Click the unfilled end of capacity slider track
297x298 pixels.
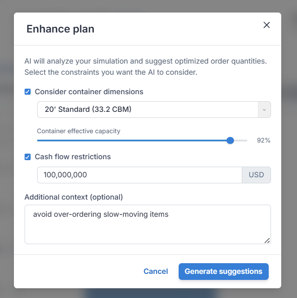[240, 141]
